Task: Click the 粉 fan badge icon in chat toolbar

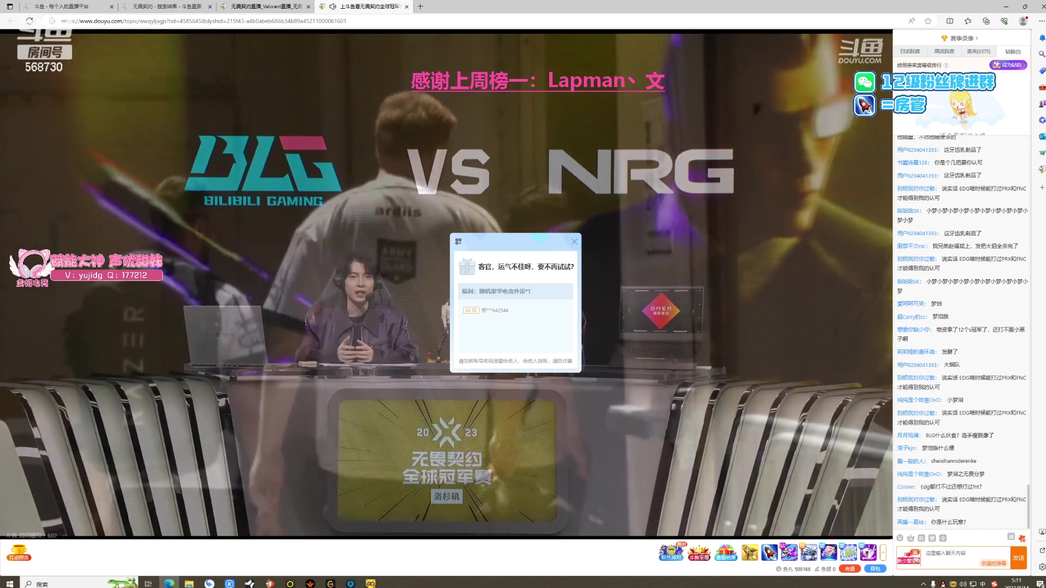Action: (x=922, y=538)
